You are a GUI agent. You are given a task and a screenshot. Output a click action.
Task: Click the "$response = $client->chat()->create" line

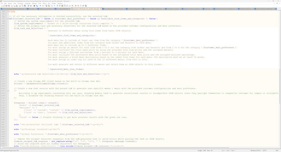36,103
